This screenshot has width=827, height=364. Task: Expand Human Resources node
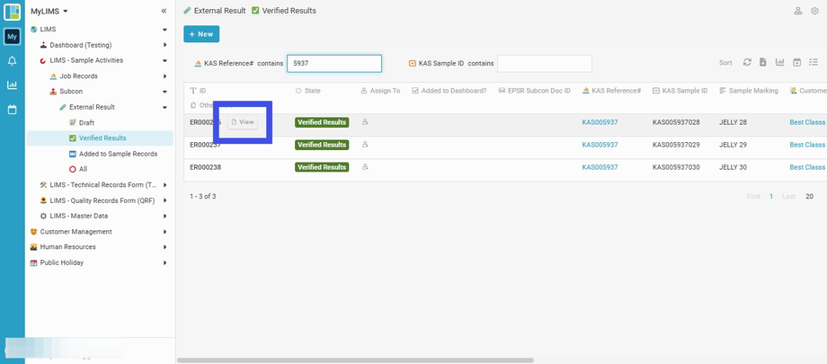pos(165,247)
